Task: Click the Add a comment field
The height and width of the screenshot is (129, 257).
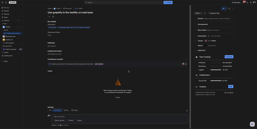Action: 120,117
